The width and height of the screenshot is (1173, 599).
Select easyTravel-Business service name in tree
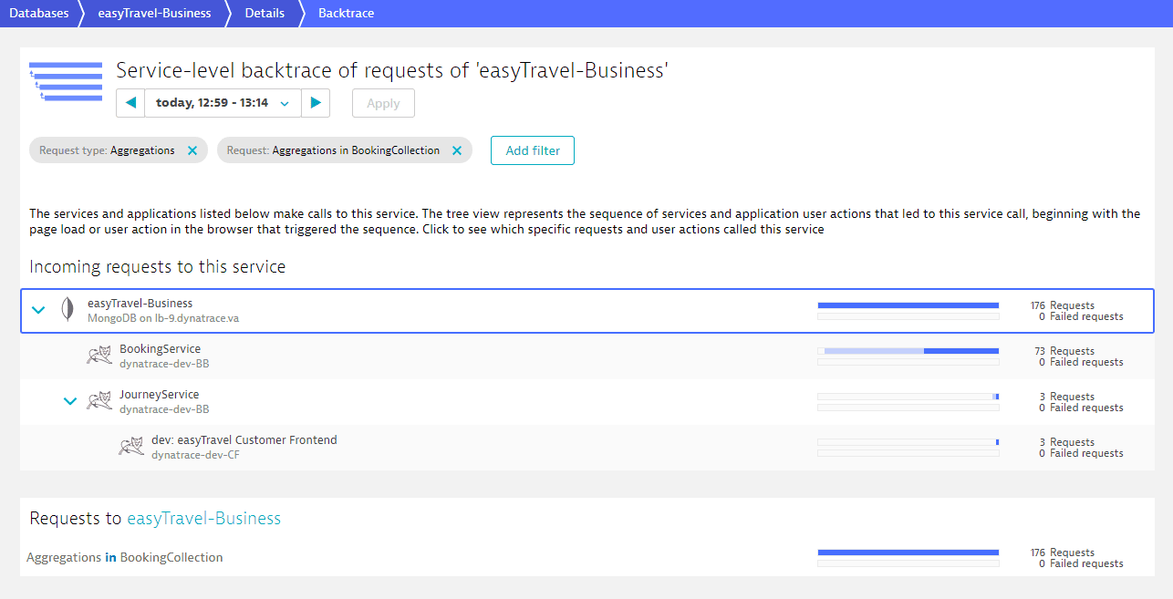(140, 303)
